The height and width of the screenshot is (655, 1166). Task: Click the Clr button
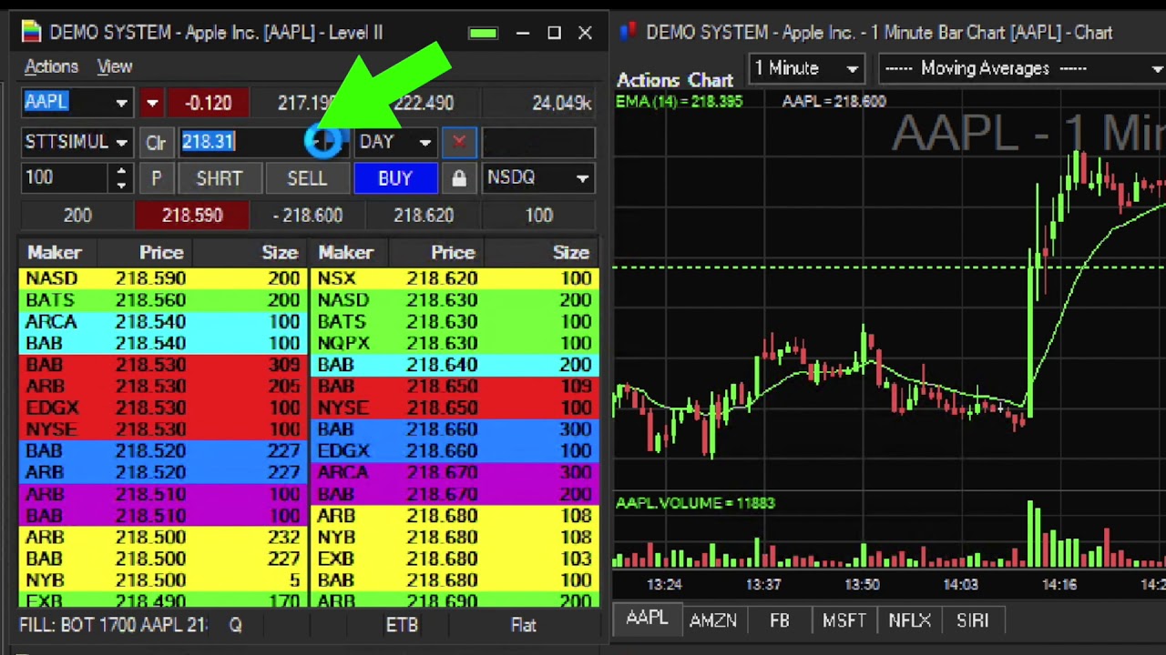(156, 143)
